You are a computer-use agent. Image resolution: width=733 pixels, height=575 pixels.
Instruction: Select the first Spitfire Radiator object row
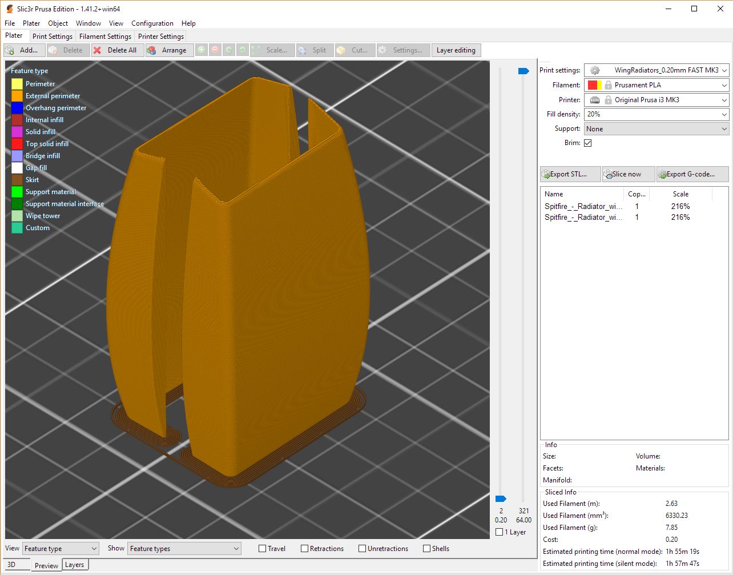coord(584,206)
